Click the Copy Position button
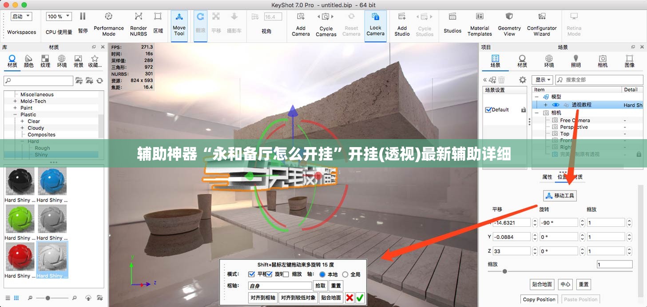Screen dimensions: 647x307 (x=539, y=299)
